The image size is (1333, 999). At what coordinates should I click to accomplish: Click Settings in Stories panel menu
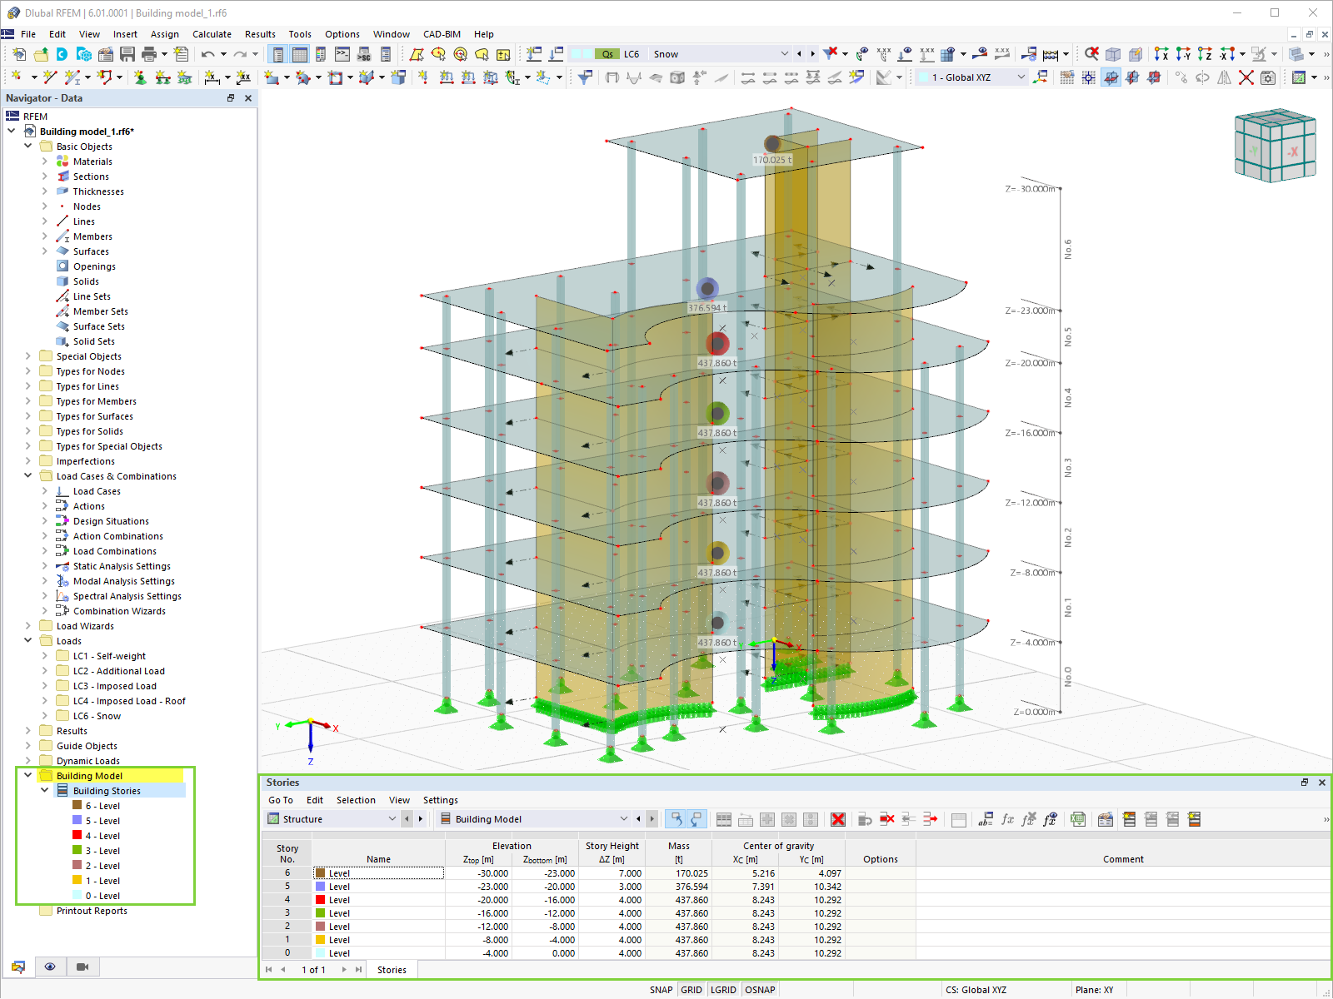coord(441,800)
